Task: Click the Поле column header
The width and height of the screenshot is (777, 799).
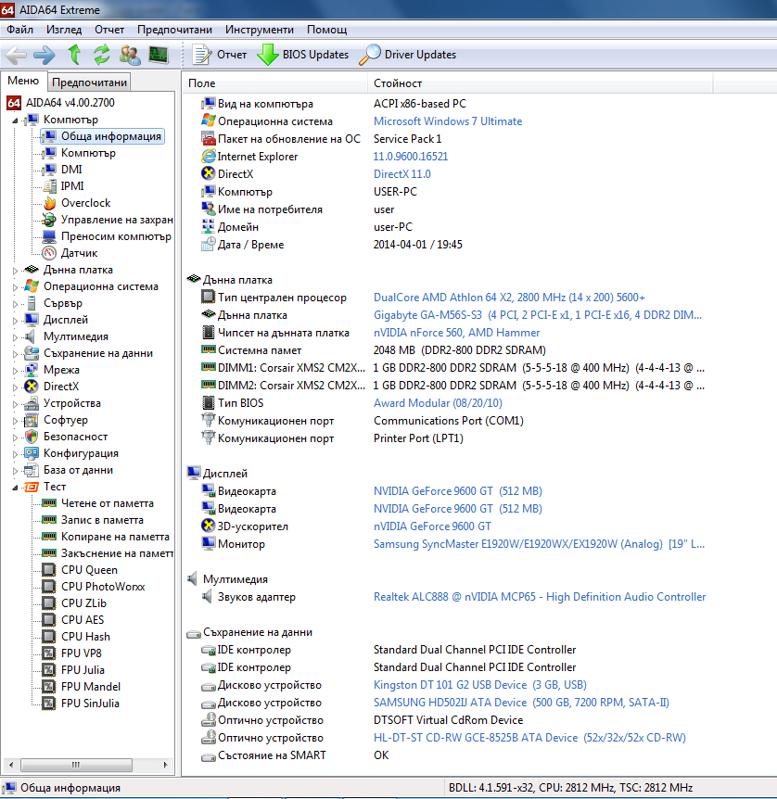Action: 275,83
